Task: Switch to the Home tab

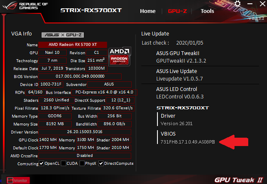Action: (x=147, y=11)
